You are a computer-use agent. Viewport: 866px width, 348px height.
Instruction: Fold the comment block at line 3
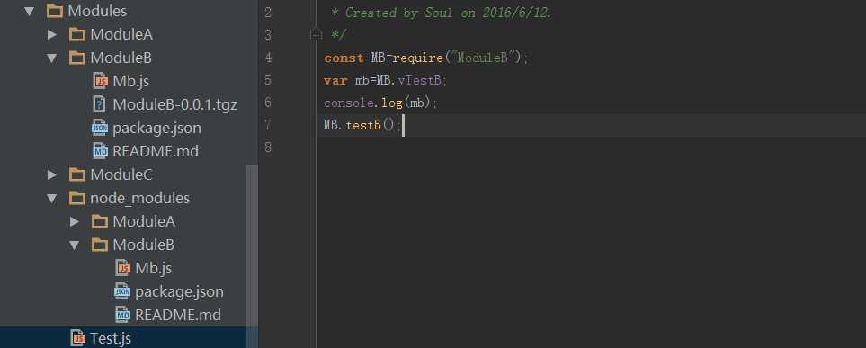click(x=316, y=35)
